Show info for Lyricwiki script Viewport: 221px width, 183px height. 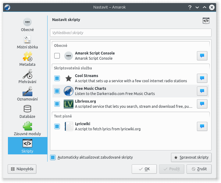(202, 126)
